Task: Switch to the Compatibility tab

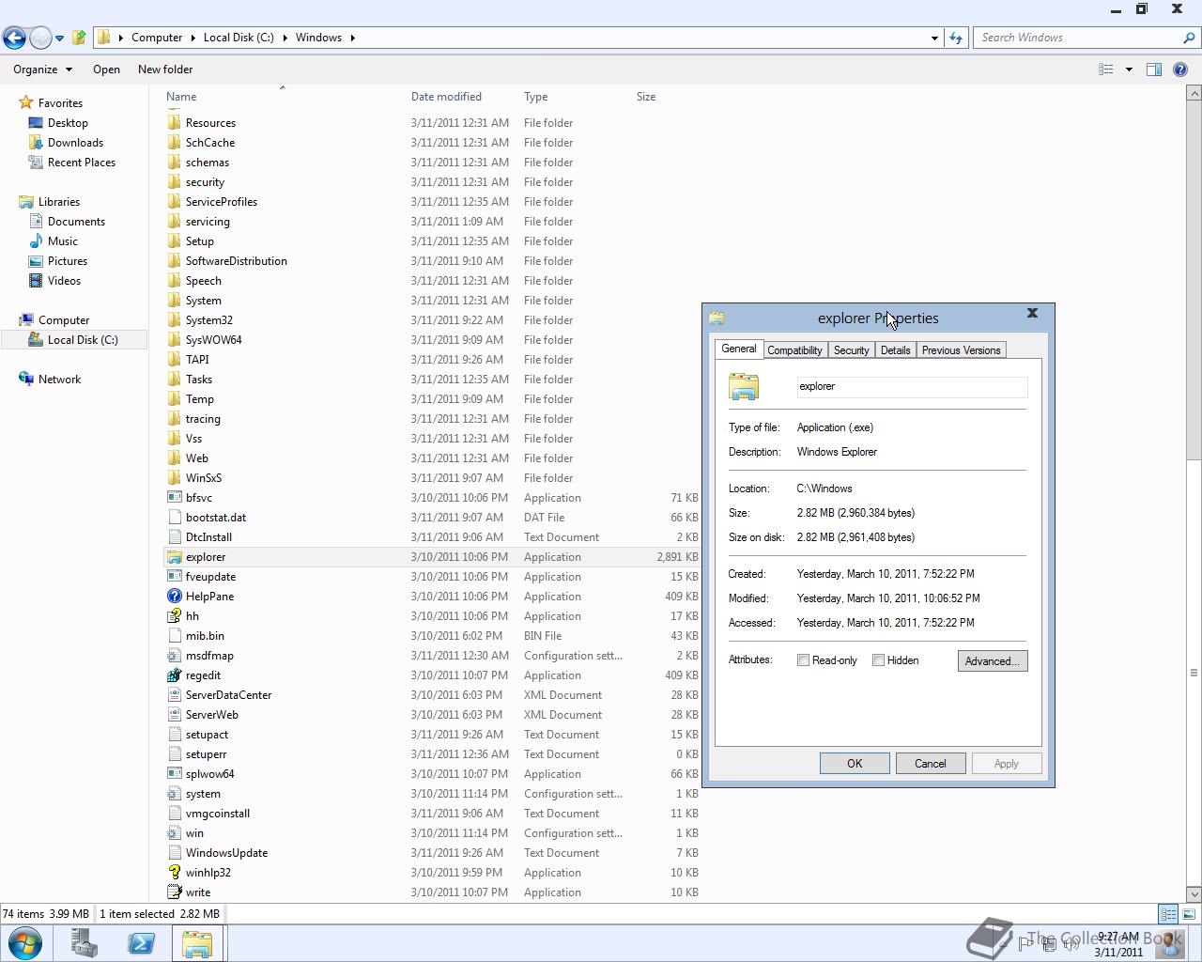Action: [794, 350]
